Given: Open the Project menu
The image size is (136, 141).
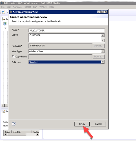Looking at the screenshot, I should [x=27, y=7].
